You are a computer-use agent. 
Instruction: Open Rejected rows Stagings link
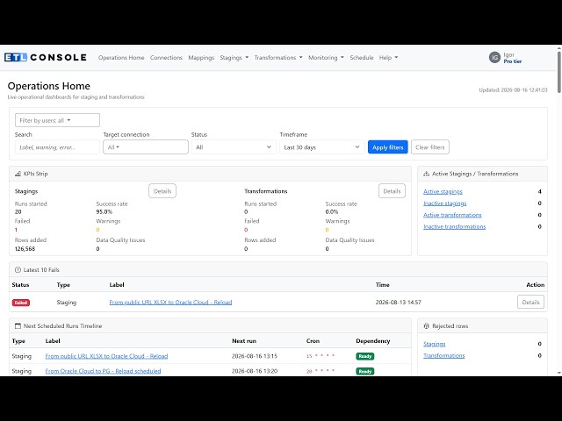(434, 344)
